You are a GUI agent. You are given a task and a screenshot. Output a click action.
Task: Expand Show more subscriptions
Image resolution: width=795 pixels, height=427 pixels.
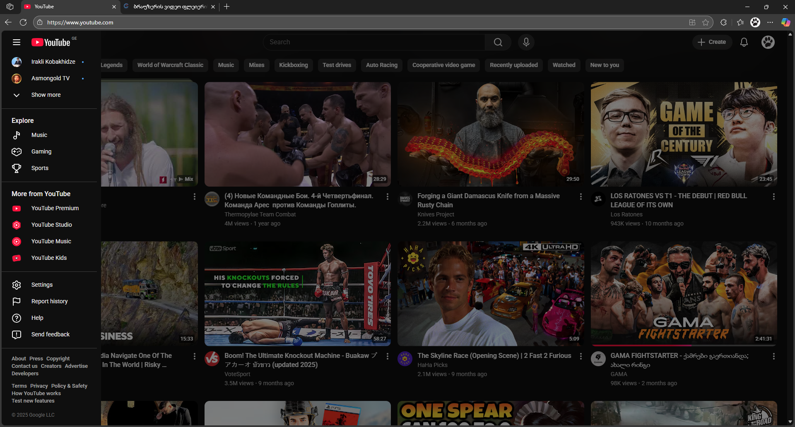[x=46, y=95]
